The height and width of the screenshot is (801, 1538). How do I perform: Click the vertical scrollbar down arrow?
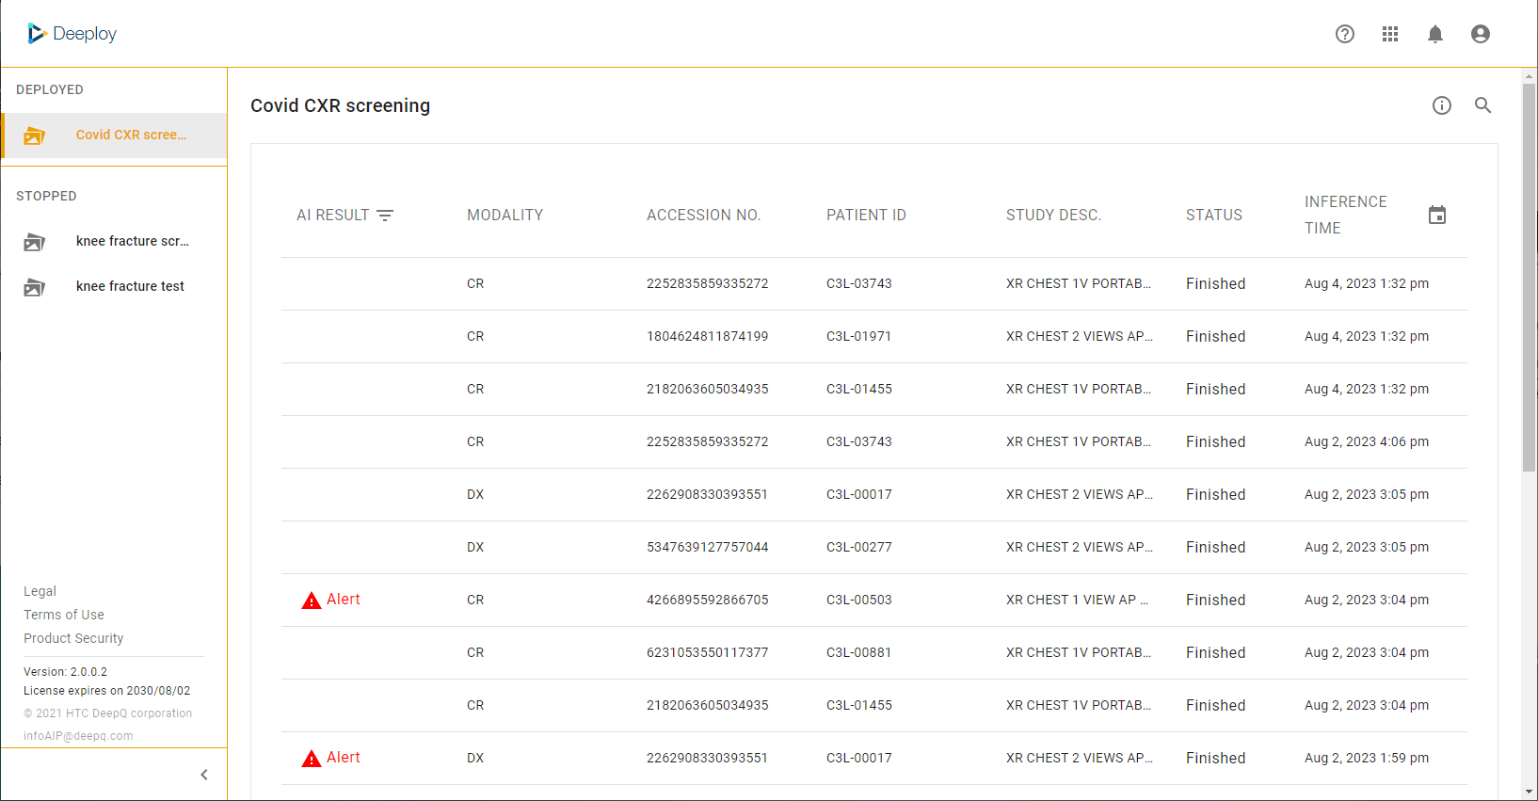1529,792
